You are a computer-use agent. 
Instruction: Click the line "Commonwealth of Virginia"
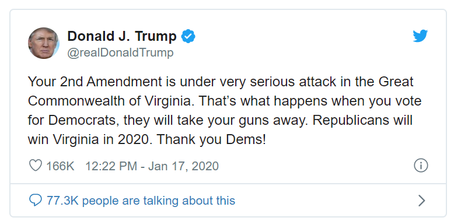point(112,101)
